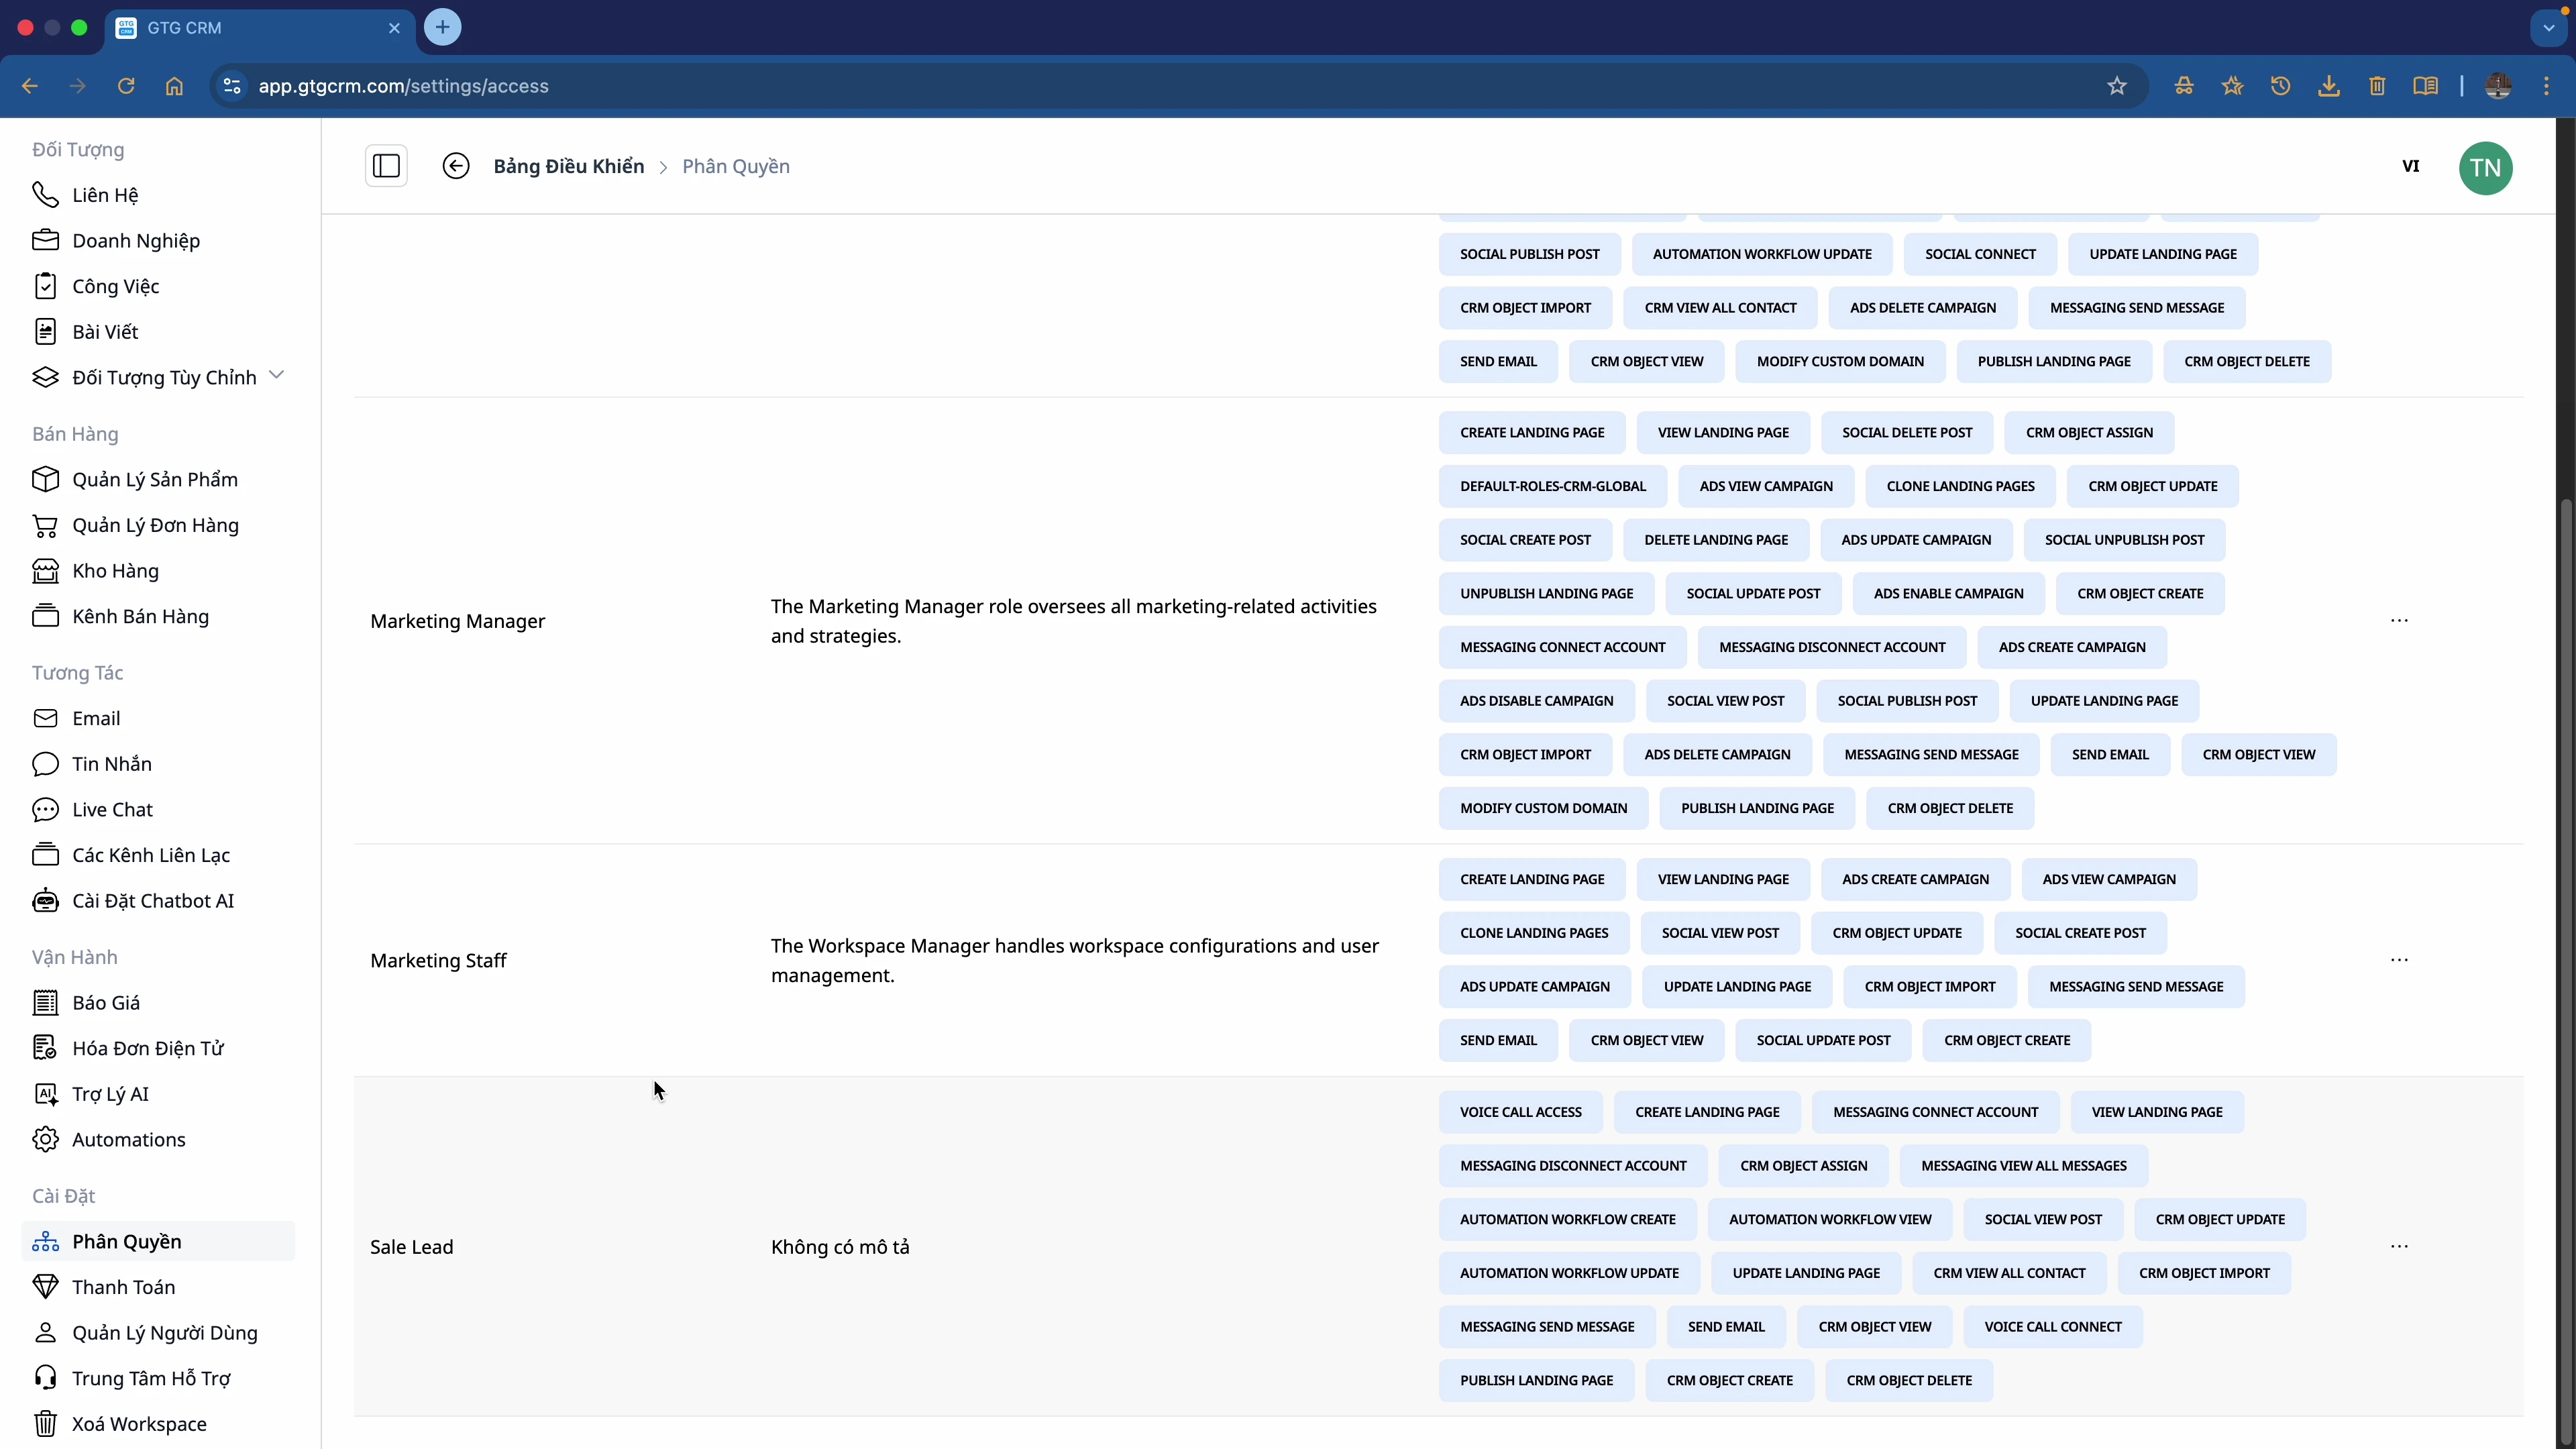
Task: Click Bảng Điều Khiển breadcrumb link
Action: click(x=568, y=166)
